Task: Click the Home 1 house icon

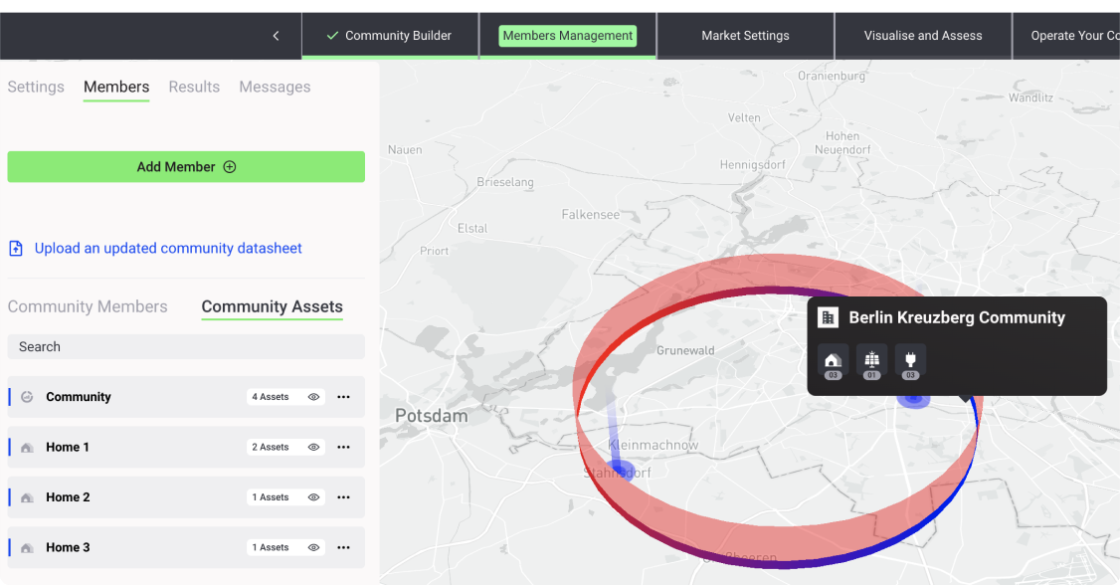Action: 27,448
